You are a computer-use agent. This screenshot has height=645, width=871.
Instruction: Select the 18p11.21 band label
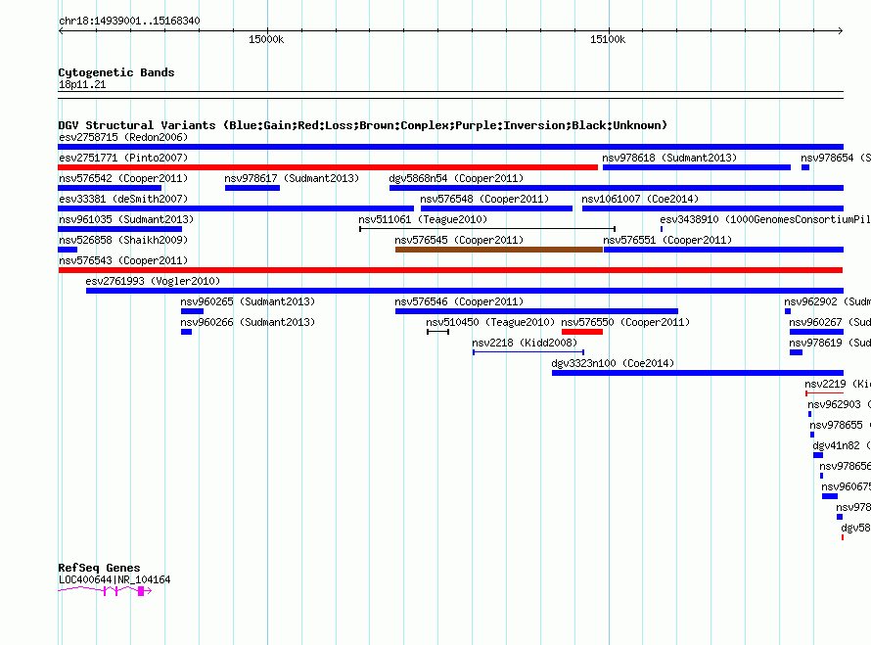click(82, 84)
